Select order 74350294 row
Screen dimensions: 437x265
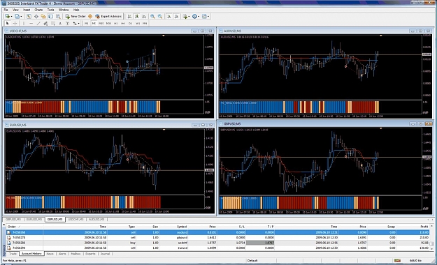(217, 248)
